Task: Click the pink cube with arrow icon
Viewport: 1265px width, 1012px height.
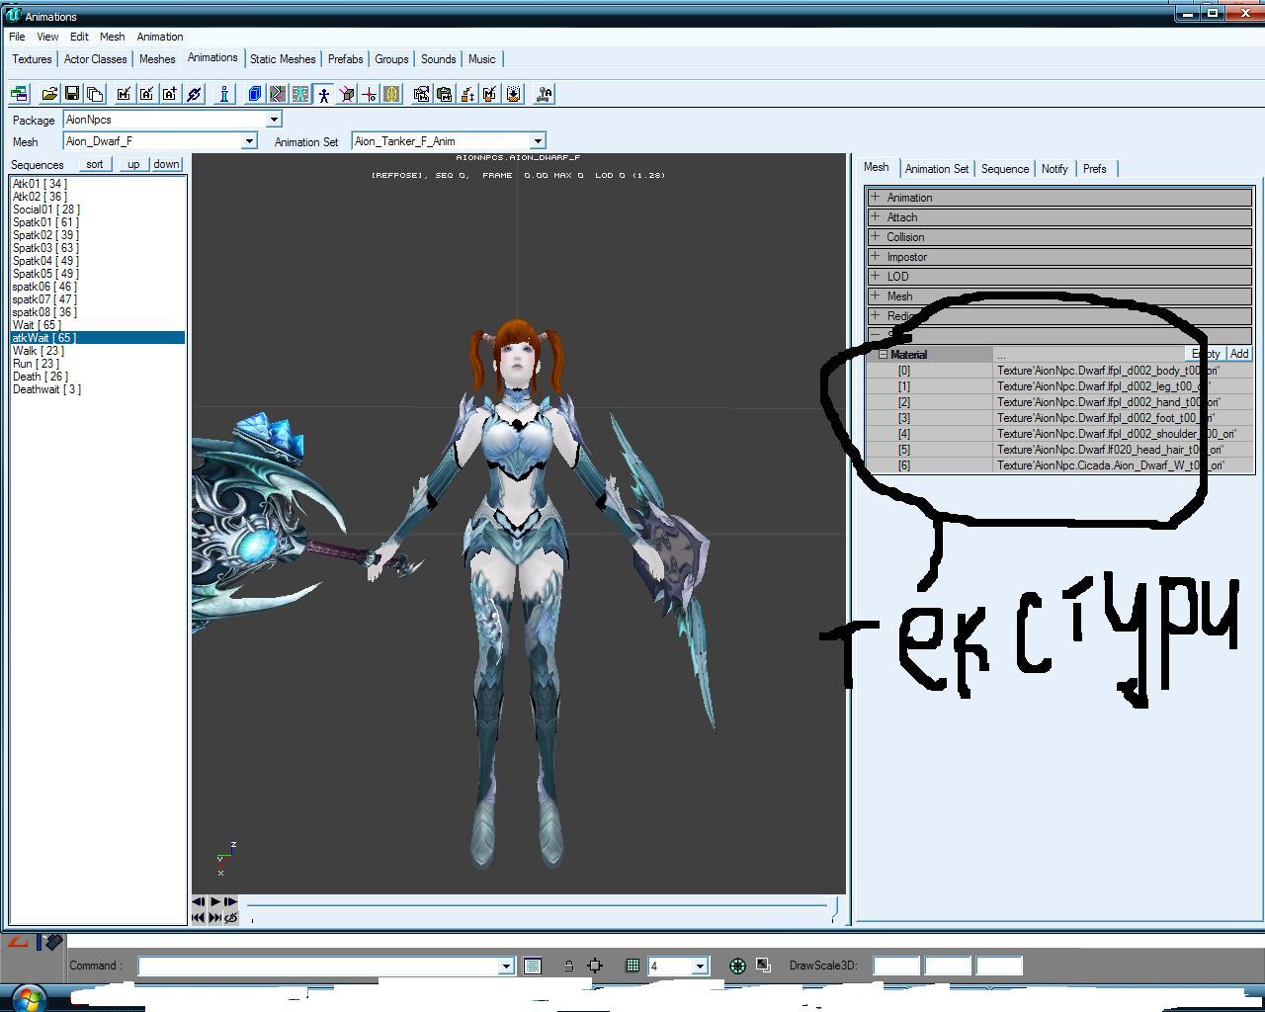Action: (x=346, y=94)
